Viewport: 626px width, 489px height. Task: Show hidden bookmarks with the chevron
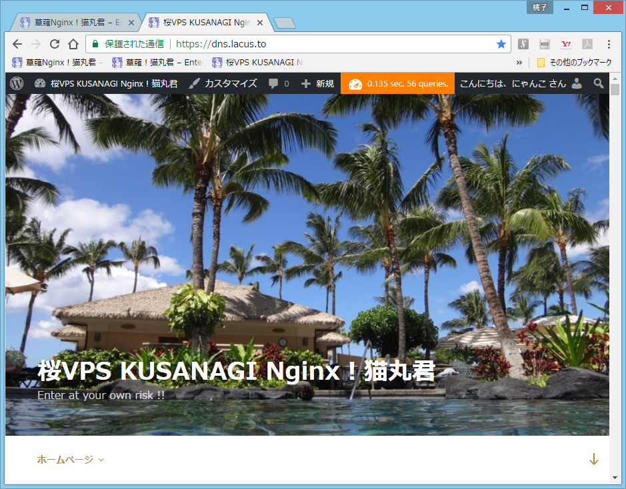click(519, 63)
